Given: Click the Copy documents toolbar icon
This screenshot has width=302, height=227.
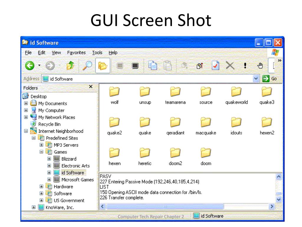Looking at the screenshot, I should (152, 66).
